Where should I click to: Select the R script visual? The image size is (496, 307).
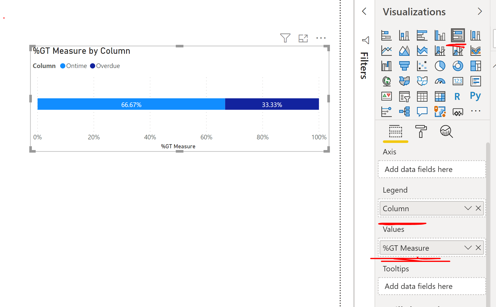pos(457,97)
